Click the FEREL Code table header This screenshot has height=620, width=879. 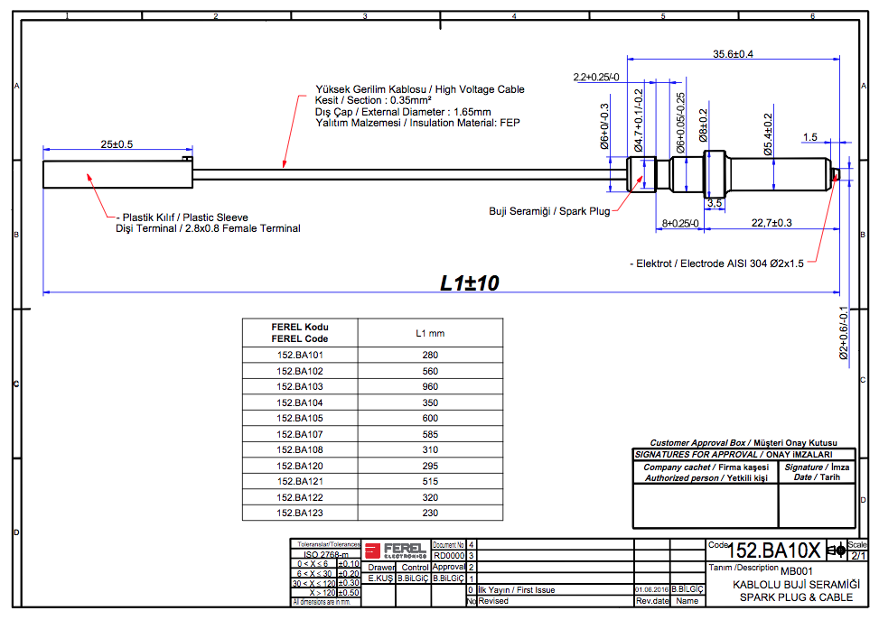pos(300,332)
